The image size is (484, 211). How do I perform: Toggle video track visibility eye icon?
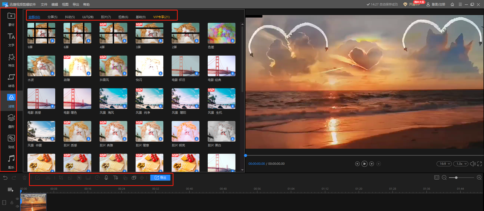(x=17, y=199)
